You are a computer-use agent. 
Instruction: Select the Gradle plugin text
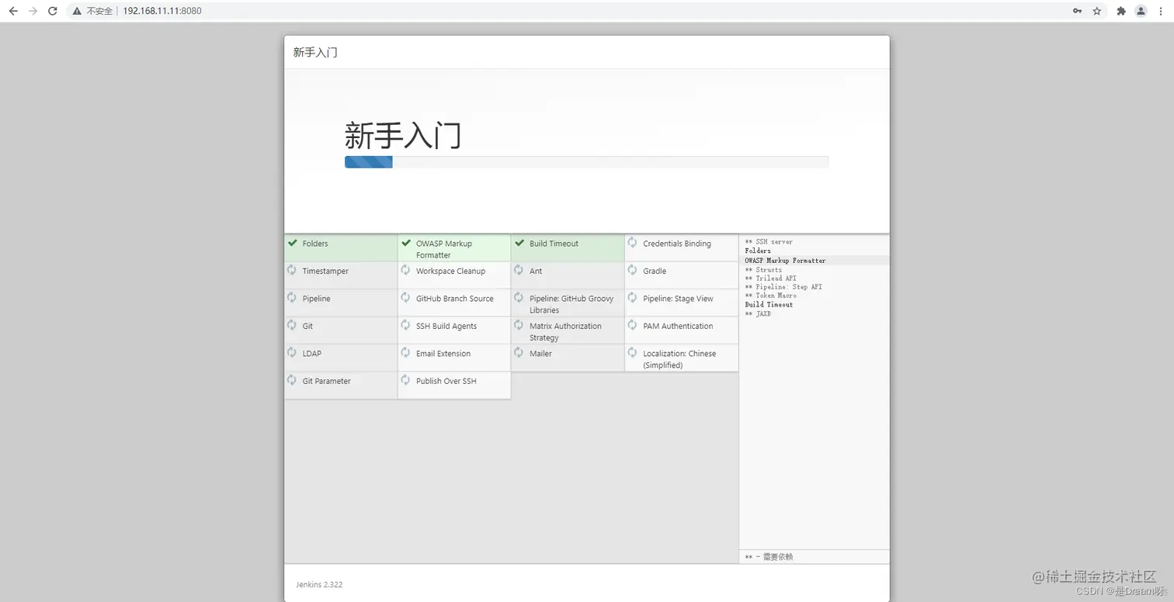click(655, 272)
